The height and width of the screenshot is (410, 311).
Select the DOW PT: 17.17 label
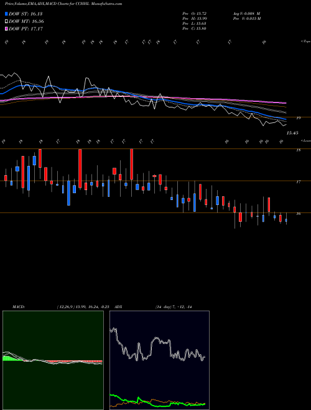click(x=26, y=29)
